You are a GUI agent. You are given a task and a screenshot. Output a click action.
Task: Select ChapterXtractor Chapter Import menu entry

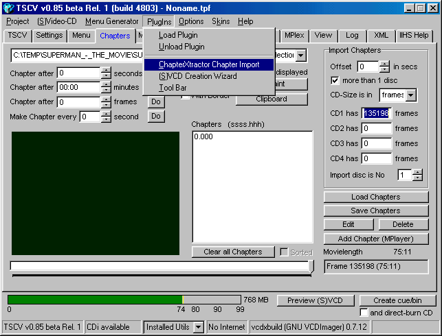[208, 64]
